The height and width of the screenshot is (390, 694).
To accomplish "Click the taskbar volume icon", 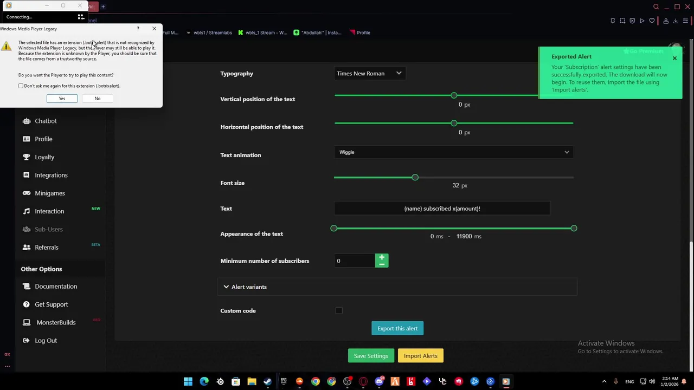I will tap(652, 381).
